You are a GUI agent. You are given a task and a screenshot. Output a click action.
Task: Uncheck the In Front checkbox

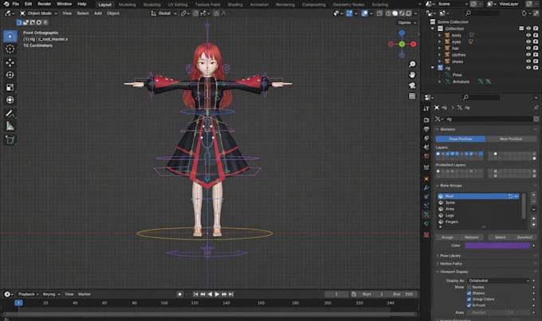pos(469,305)
